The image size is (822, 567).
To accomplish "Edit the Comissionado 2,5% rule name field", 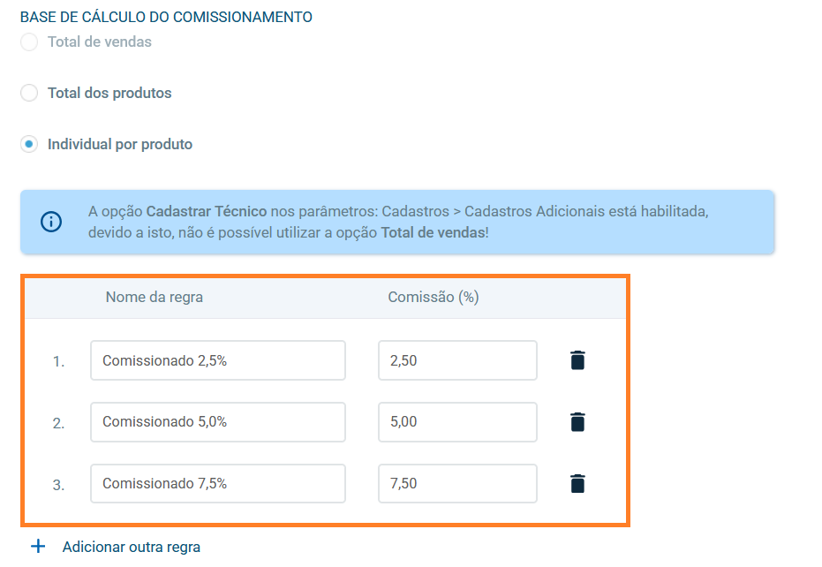I will (217, 360).
